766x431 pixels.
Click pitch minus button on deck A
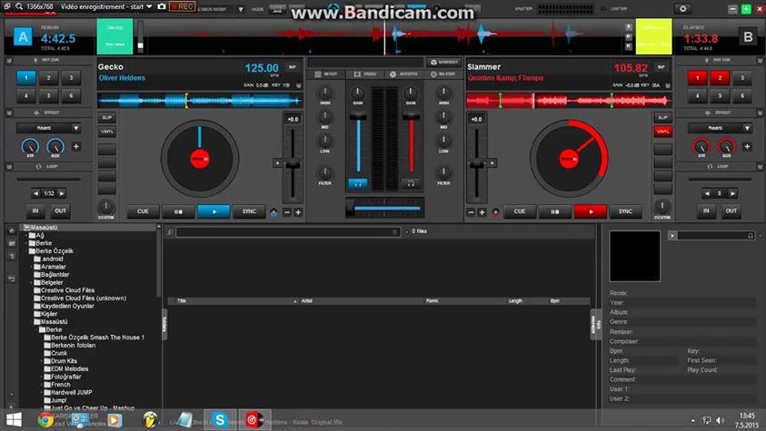[x=287, y=212]
